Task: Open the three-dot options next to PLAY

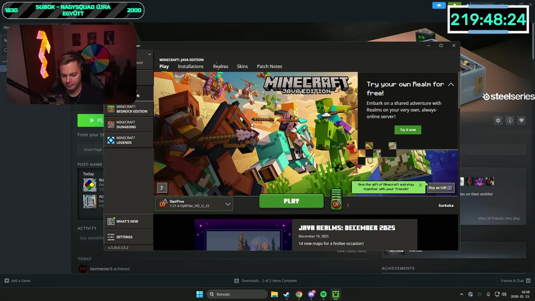Action: [348, 205]
